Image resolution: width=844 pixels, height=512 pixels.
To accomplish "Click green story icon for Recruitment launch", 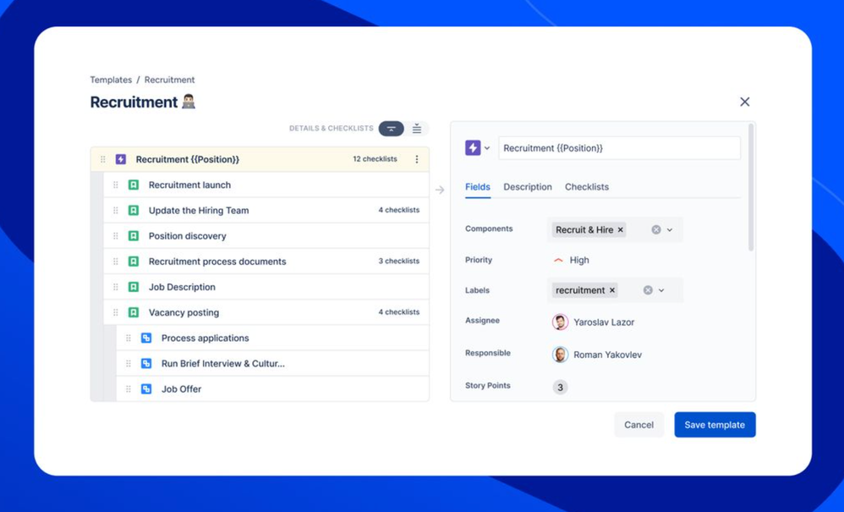I will [x=134, y=184].
